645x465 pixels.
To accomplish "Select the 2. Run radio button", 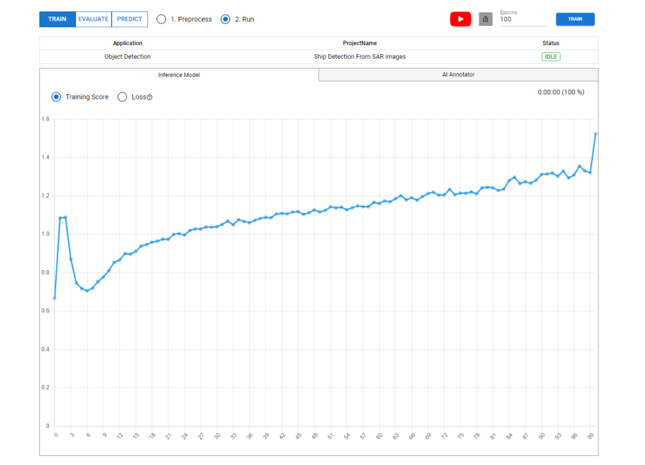I will point(225,19).
